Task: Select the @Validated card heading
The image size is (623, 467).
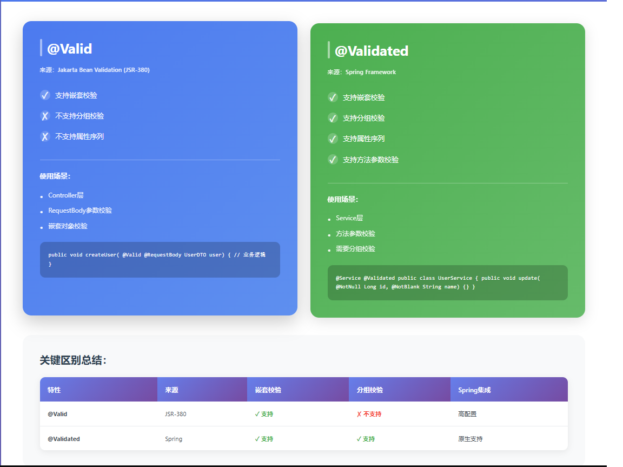Action: pos(372,51)
